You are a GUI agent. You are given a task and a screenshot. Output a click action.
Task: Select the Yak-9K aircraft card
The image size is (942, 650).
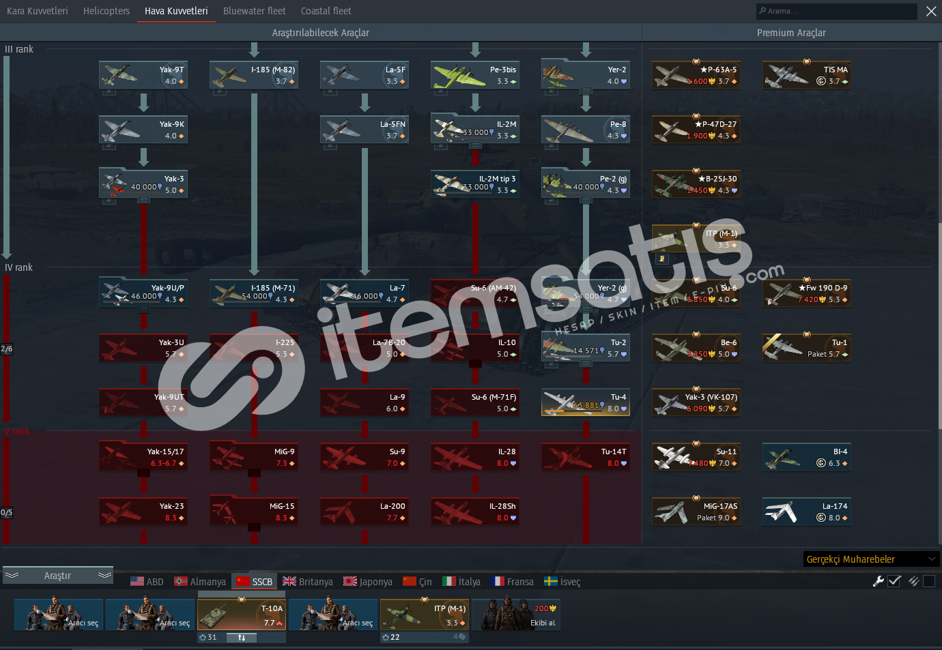click(143, 130)
